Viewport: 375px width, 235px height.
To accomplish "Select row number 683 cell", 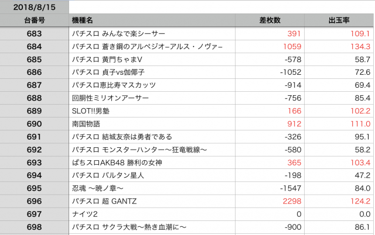I will point(34,33).
